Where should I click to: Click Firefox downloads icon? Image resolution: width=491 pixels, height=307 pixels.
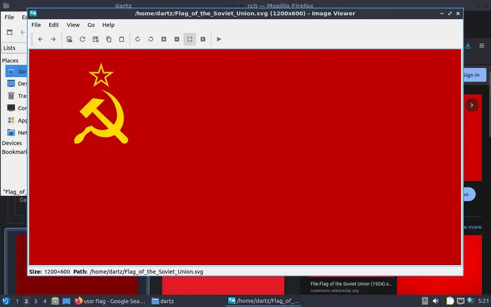[468, 46]
